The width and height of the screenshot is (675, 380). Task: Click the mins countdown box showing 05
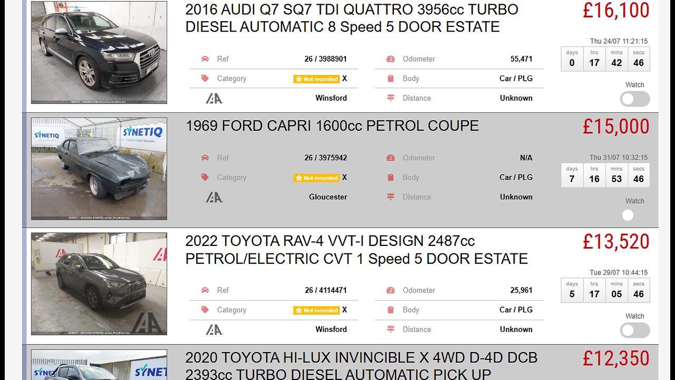point(616,290)
